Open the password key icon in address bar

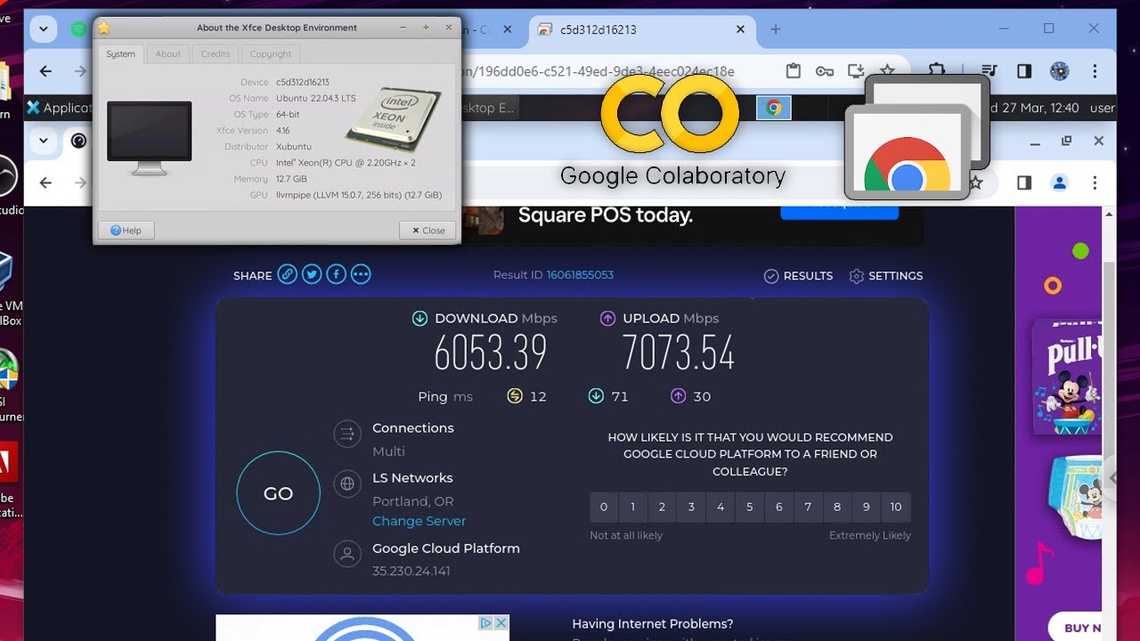coord(825,71)
